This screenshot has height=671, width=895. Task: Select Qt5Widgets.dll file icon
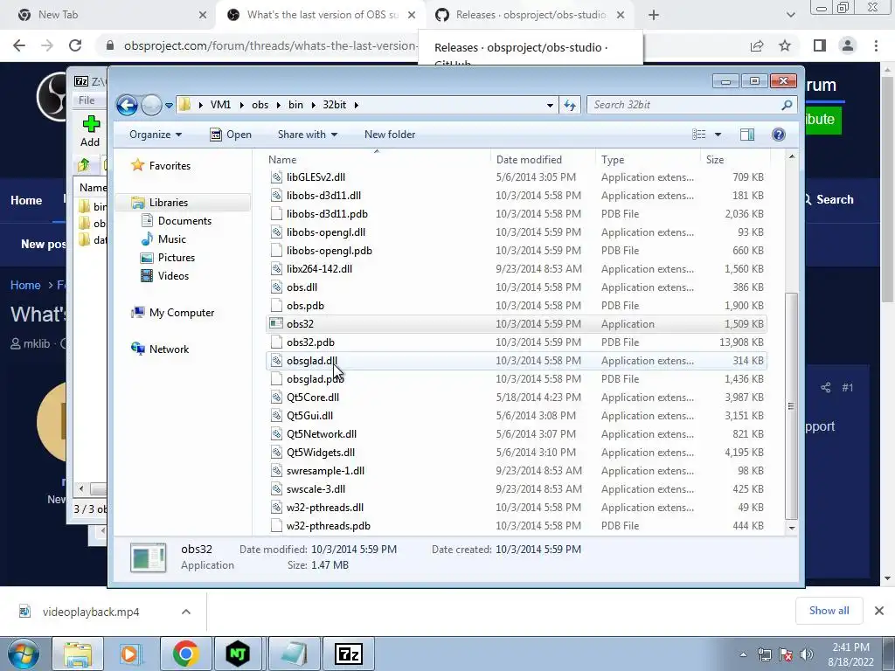pyautogui.click(x=276, y=453)
